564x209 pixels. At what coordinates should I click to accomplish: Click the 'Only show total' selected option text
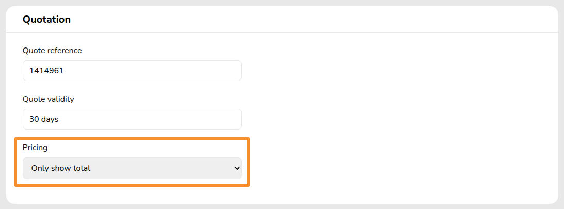pos(61,168)
